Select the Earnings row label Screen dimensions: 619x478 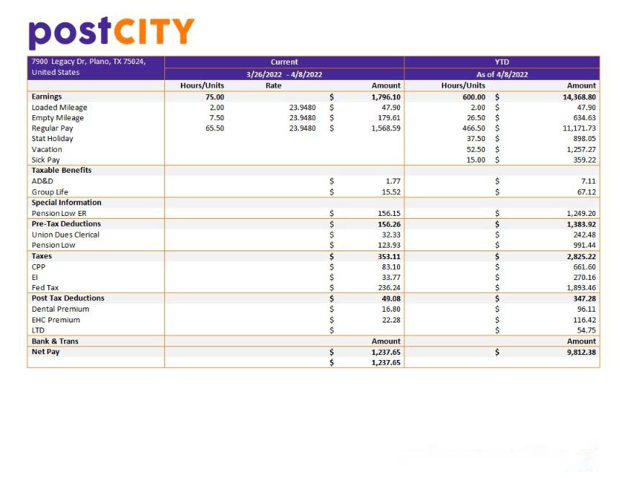(x=47, y=96)
